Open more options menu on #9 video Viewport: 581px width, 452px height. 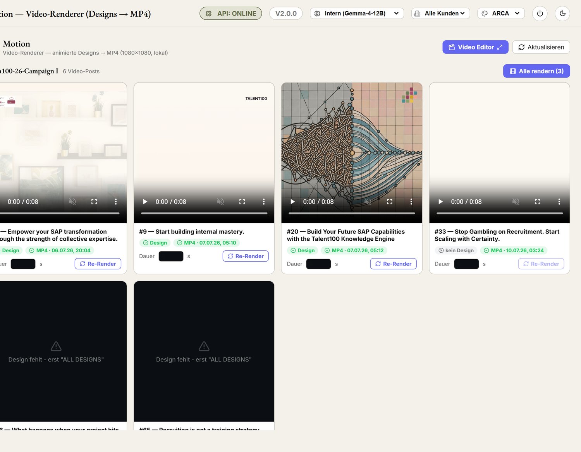coord(264,202)
